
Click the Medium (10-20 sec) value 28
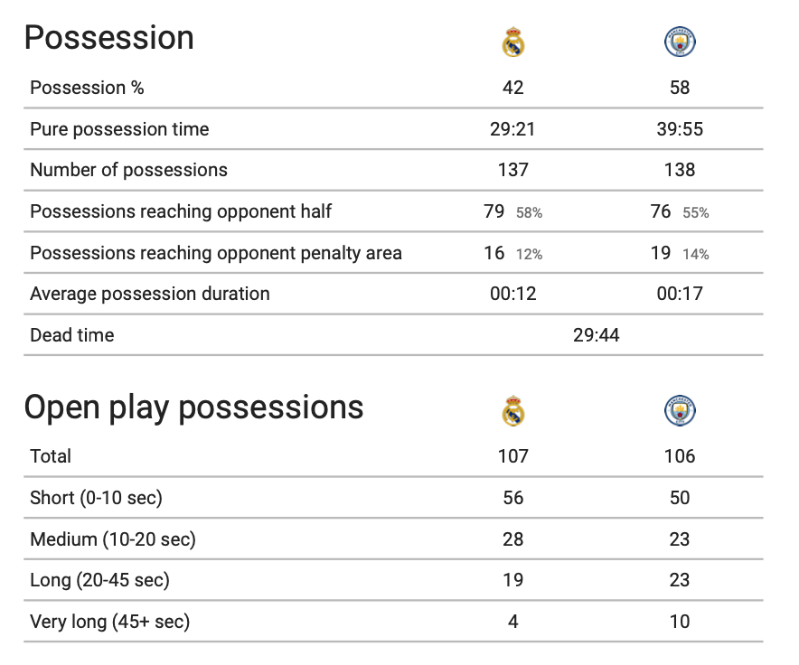pyautogui.click(x=513, y=539)
